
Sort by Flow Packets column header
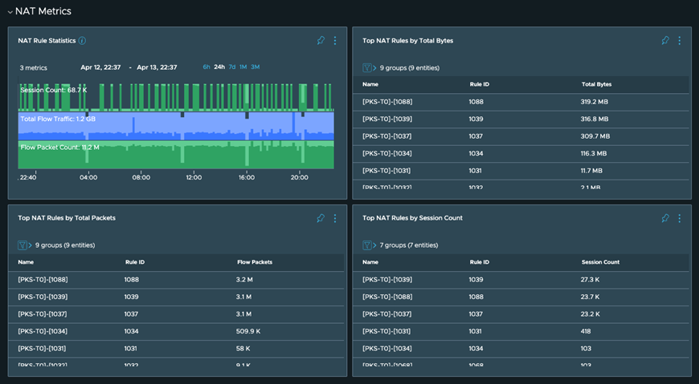pyautogui.click(x=255, y=262)
